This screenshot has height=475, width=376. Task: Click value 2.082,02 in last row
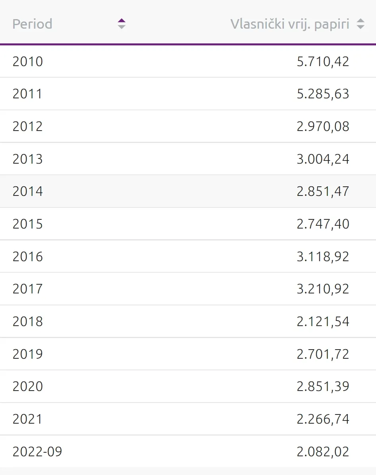(323, 452)
